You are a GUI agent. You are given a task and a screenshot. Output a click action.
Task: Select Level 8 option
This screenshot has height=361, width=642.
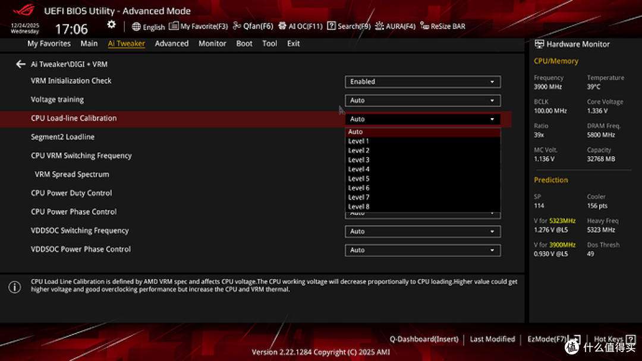coord(423,207)
